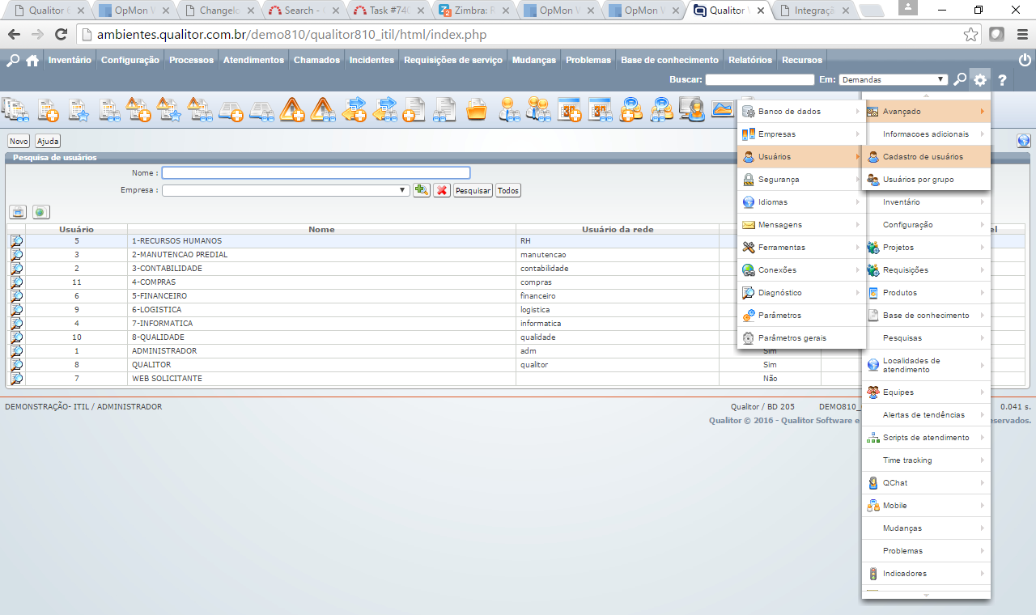This screenshot has height=615, width=1036.
Task: Select Usuários por grupo menu entry
Action: click(918, 180)
